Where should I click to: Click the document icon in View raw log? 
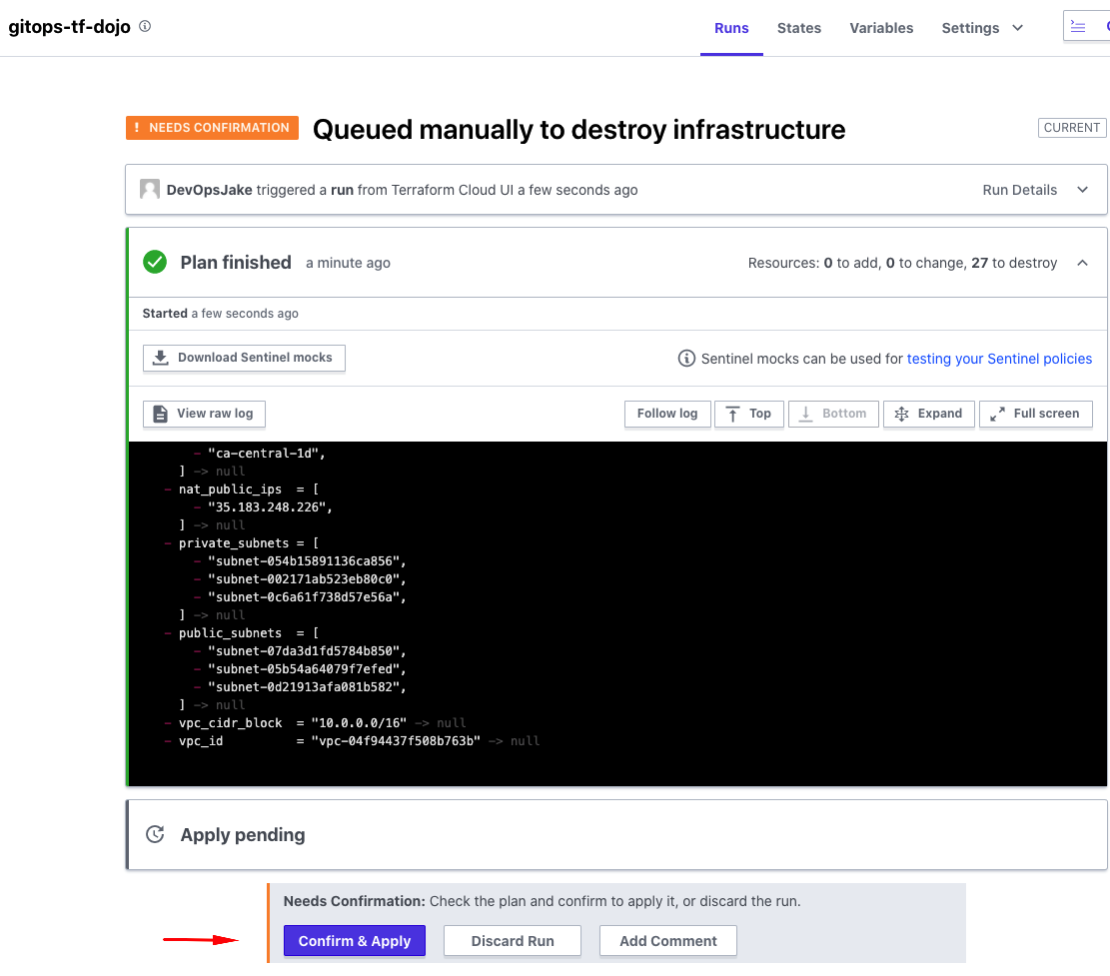161,414
